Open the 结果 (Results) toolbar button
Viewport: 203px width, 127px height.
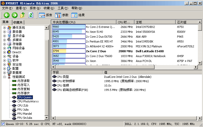78,15
